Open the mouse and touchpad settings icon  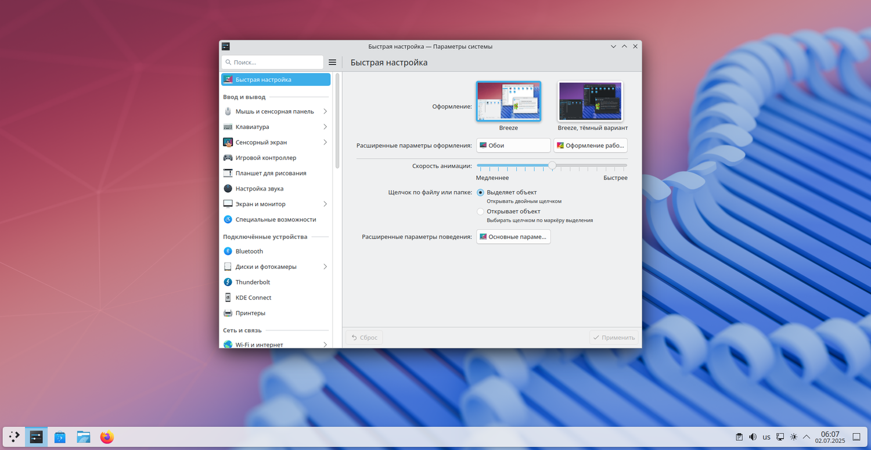(x=228, y=111)
